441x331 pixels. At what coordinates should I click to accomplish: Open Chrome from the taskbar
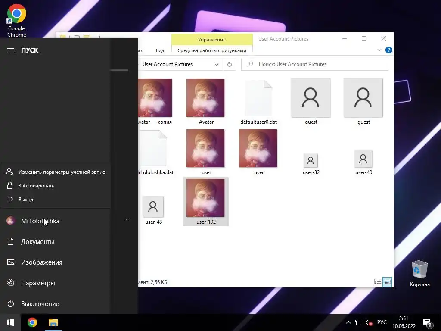click(x=32, y=322)
